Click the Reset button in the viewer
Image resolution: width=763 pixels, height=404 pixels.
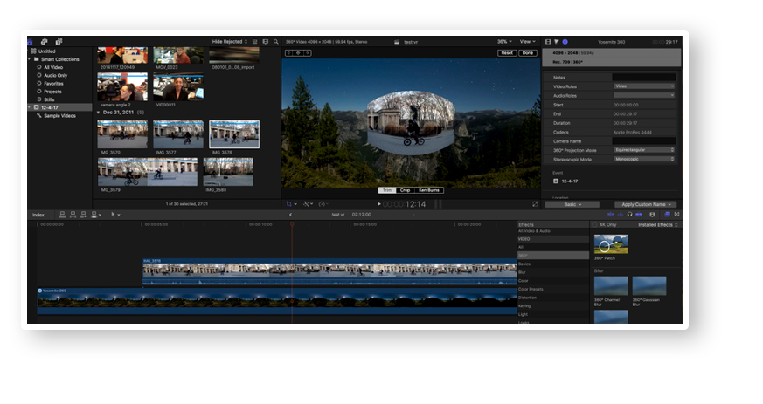tap(507, 53)
